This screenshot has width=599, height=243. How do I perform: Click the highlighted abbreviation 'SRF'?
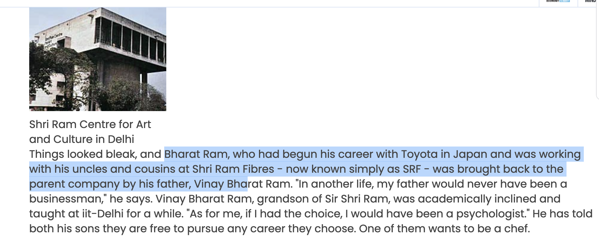click(412, 169)
